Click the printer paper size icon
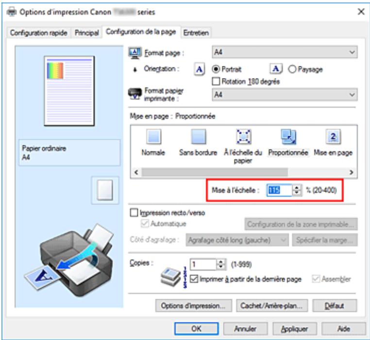 click(x=135, y=94)
